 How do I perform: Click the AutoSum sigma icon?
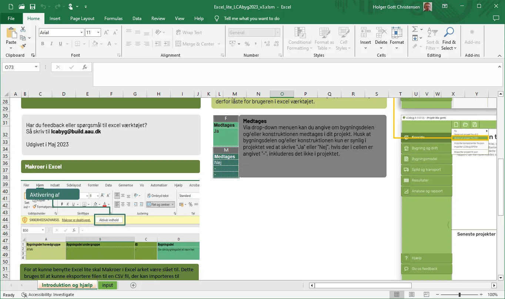coord(415,29)
